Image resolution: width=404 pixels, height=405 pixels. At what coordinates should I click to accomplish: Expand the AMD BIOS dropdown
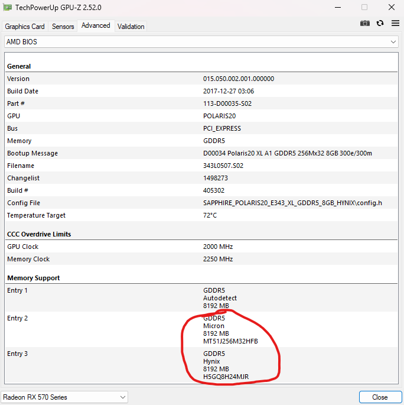(x=201, y=42)
